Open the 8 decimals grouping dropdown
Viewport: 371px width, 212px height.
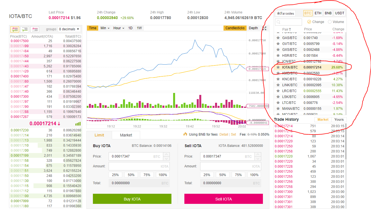click(69, 29)
